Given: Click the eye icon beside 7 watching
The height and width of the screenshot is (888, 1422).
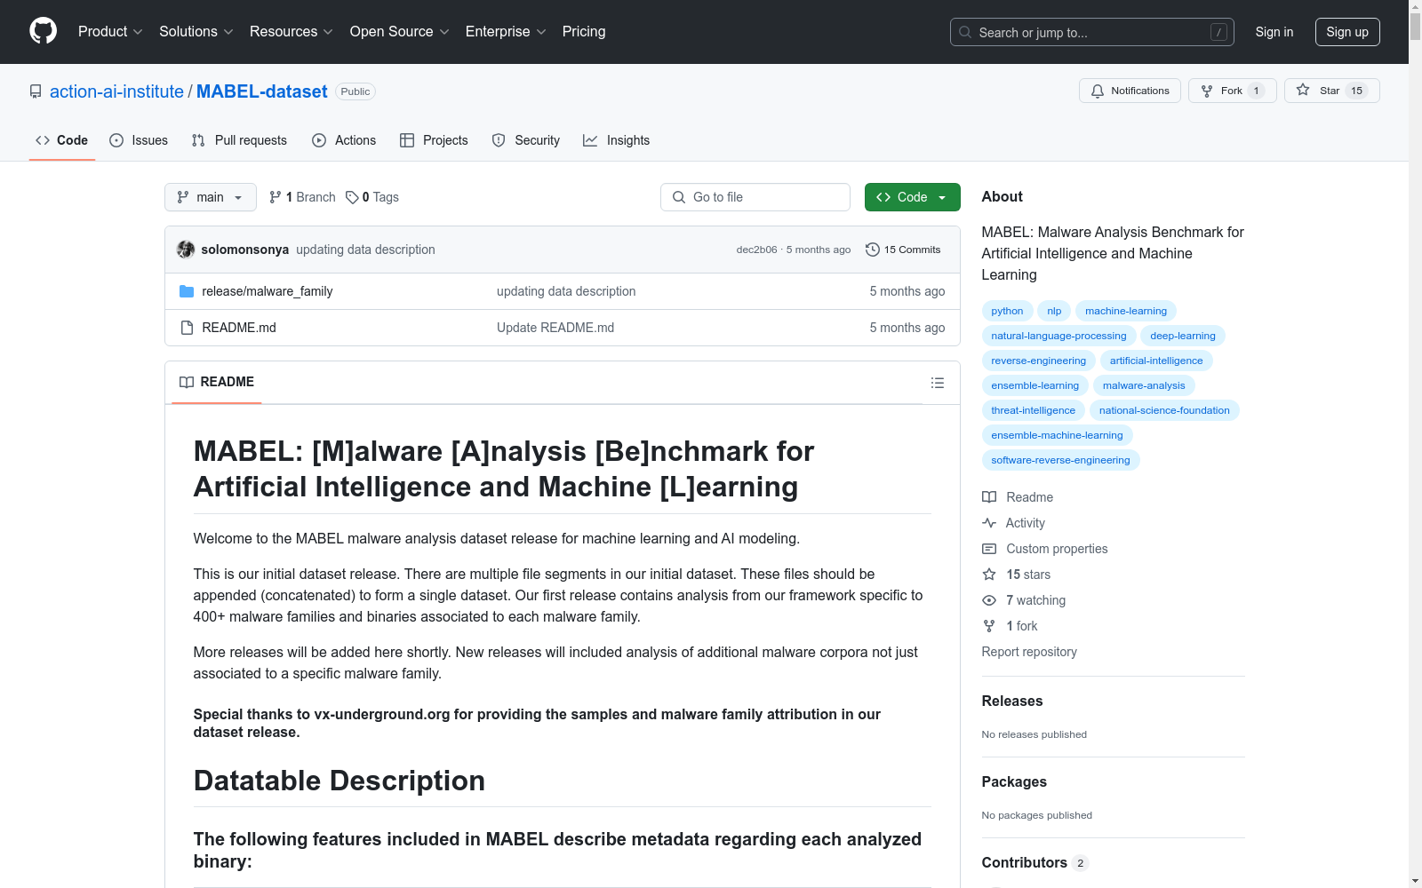Looking at the screenshot, I should point(989,600).
